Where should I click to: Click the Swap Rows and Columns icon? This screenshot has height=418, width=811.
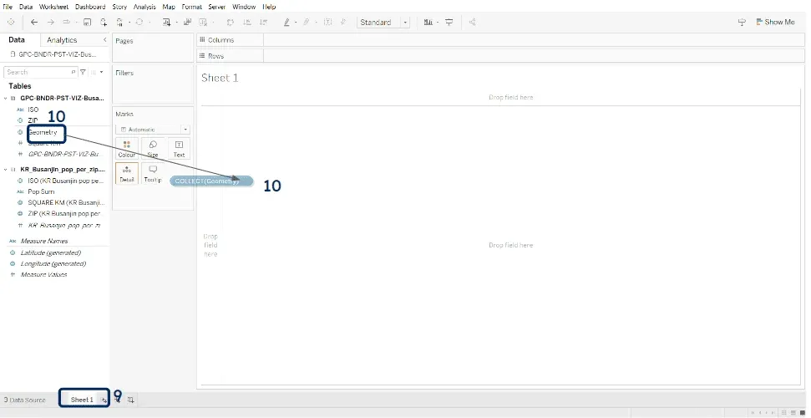(231, 23)
